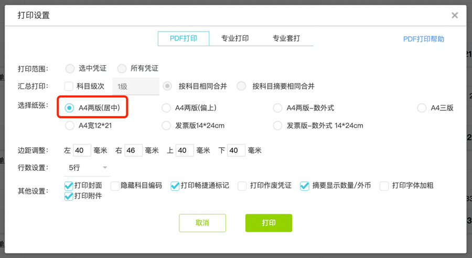Select the PDF打印 tab
472x258 pixels.
point(184,38)
